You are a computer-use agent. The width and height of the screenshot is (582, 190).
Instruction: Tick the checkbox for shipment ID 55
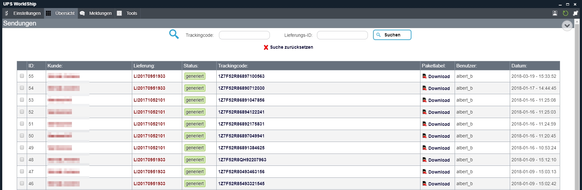pyautogui.click(x=22, y=76)
